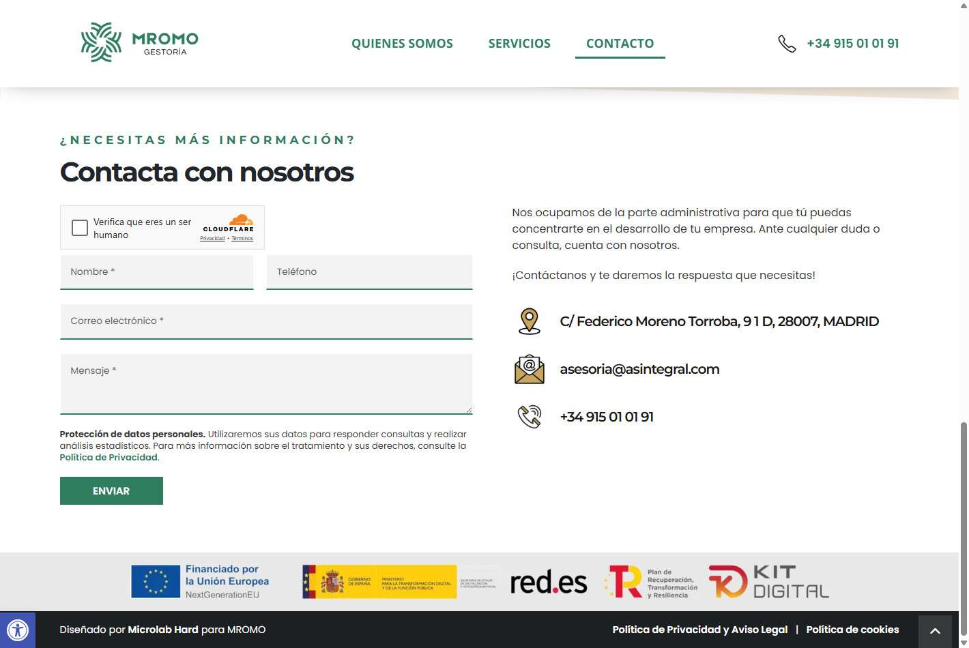Focus the Nombre input field
The width and height of the screenshot is (969, 648).
157,272
